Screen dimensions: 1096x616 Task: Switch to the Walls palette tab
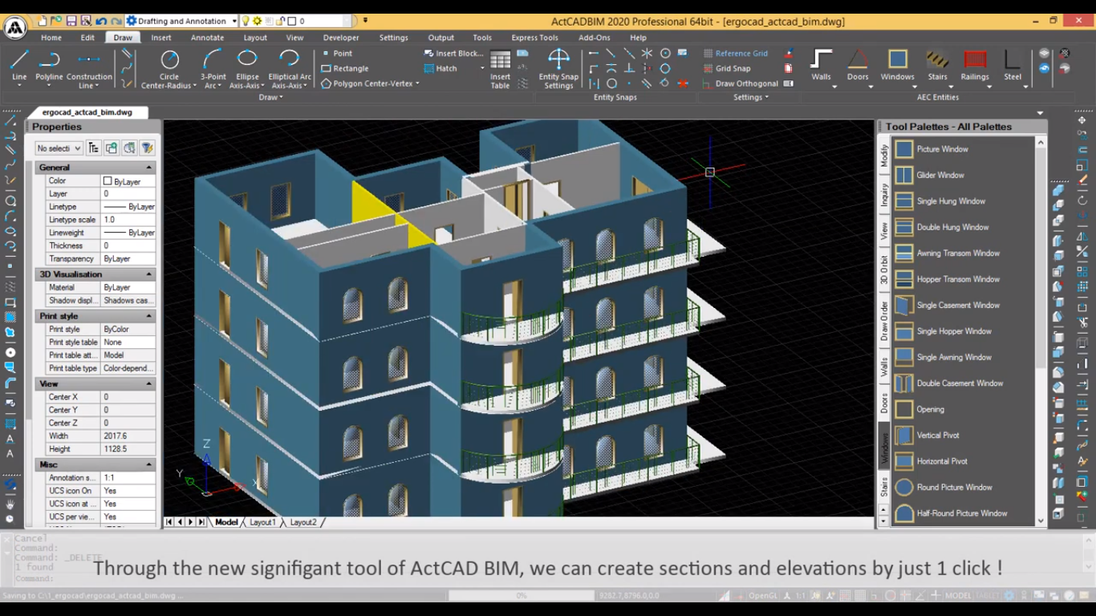coord(884,367)
